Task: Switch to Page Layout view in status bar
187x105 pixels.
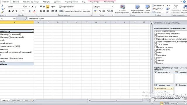Action: [x=165, y=103]
